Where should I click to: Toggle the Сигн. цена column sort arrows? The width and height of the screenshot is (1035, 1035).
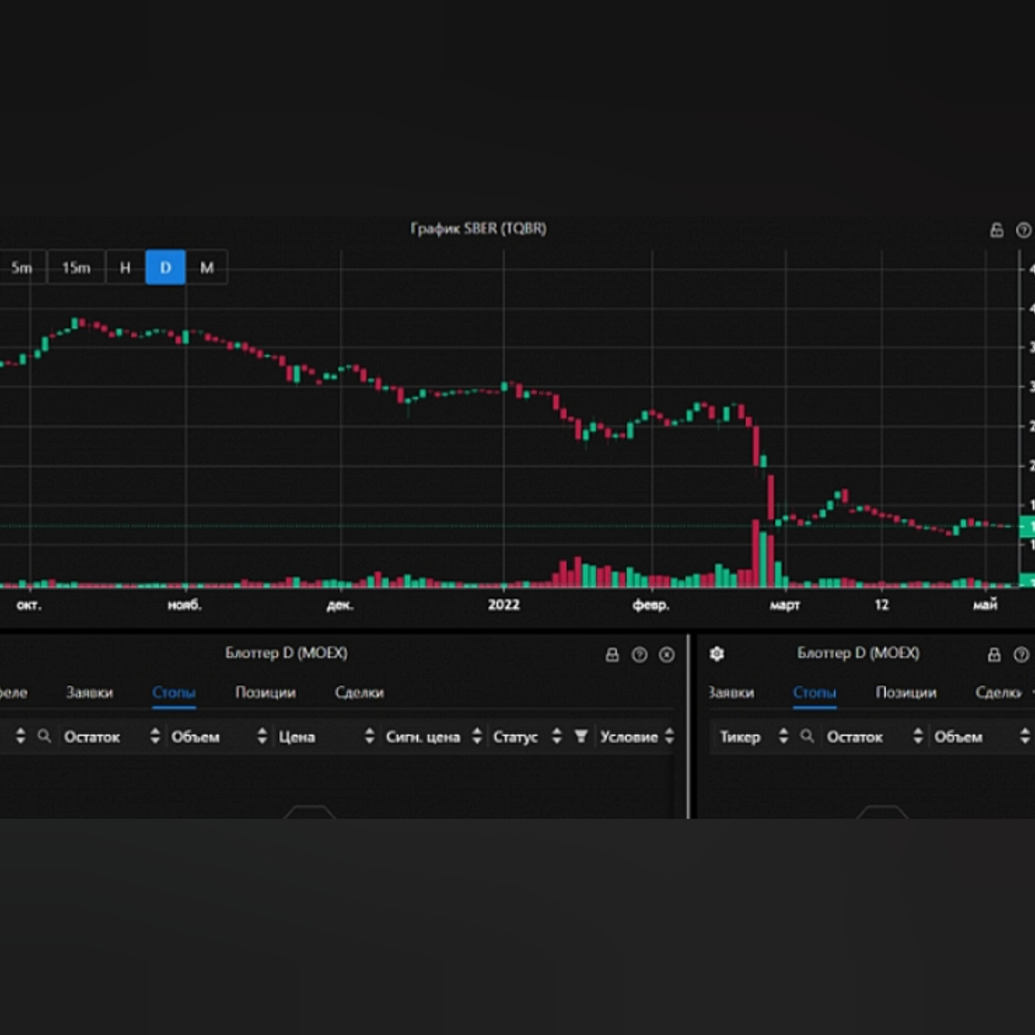(x=477, y=736)
